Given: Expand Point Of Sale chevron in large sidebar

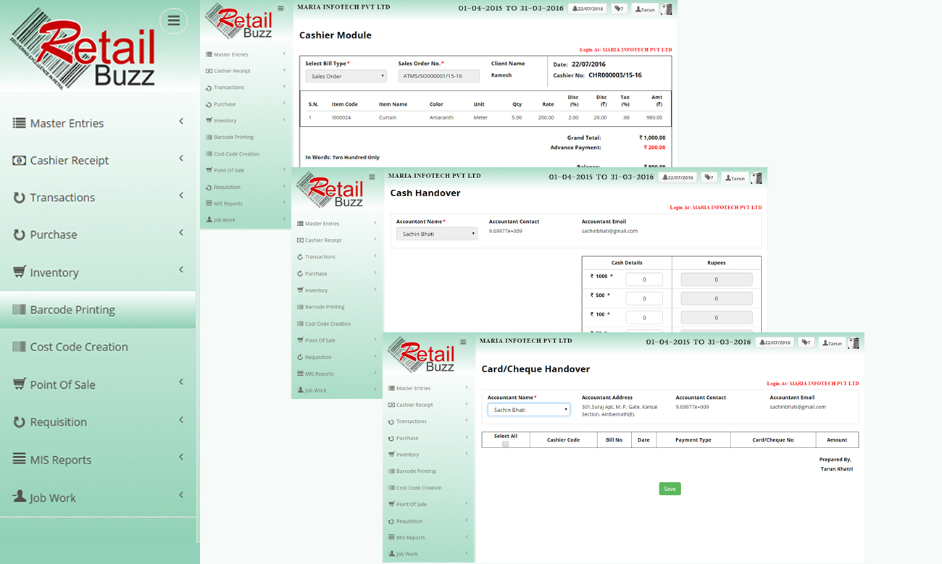Looking at the screenshot, I should pyautogui.click(x=181, y=382).
